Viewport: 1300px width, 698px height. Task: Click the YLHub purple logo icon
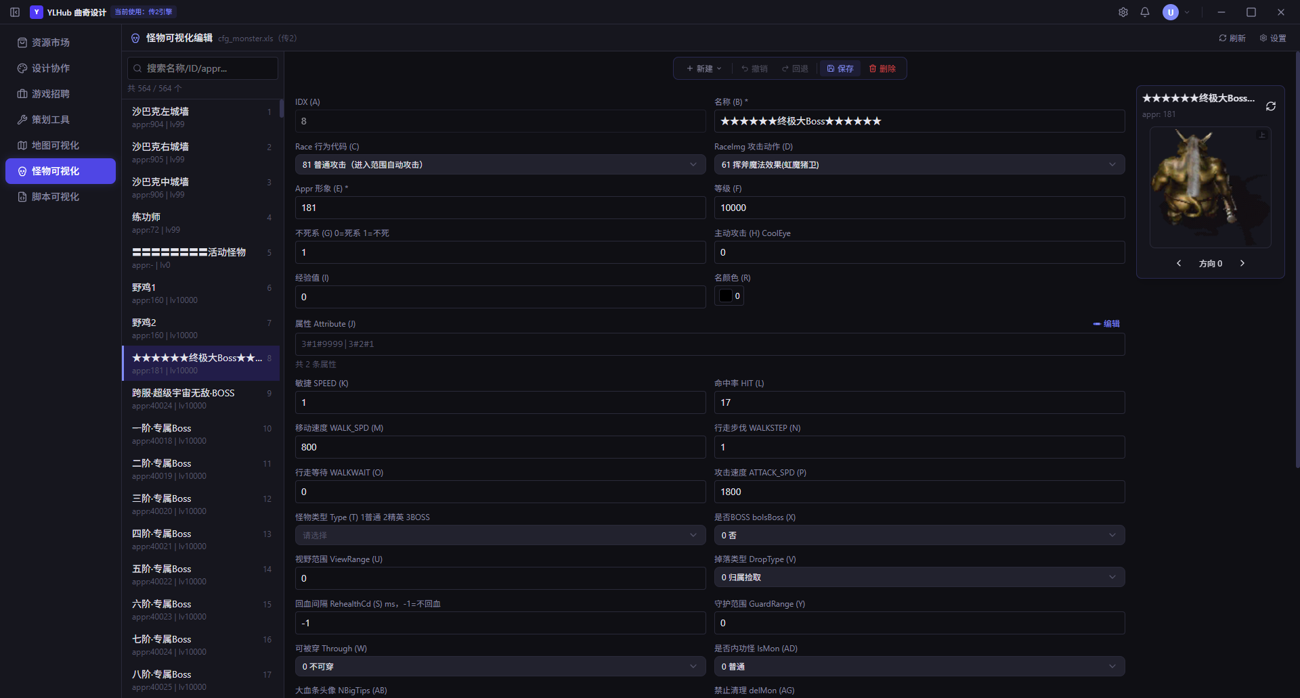(x=37, y=12)
